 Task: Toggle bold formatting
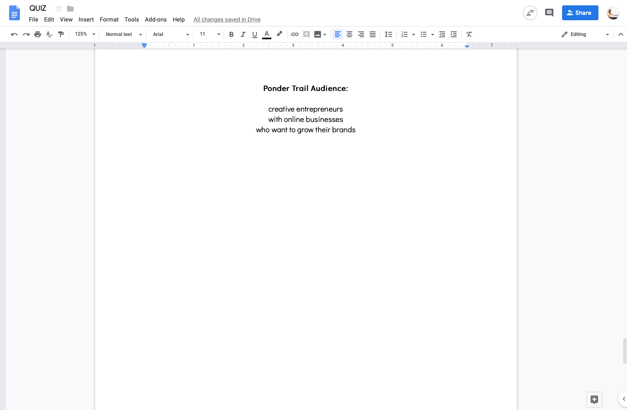coord(231,34)
